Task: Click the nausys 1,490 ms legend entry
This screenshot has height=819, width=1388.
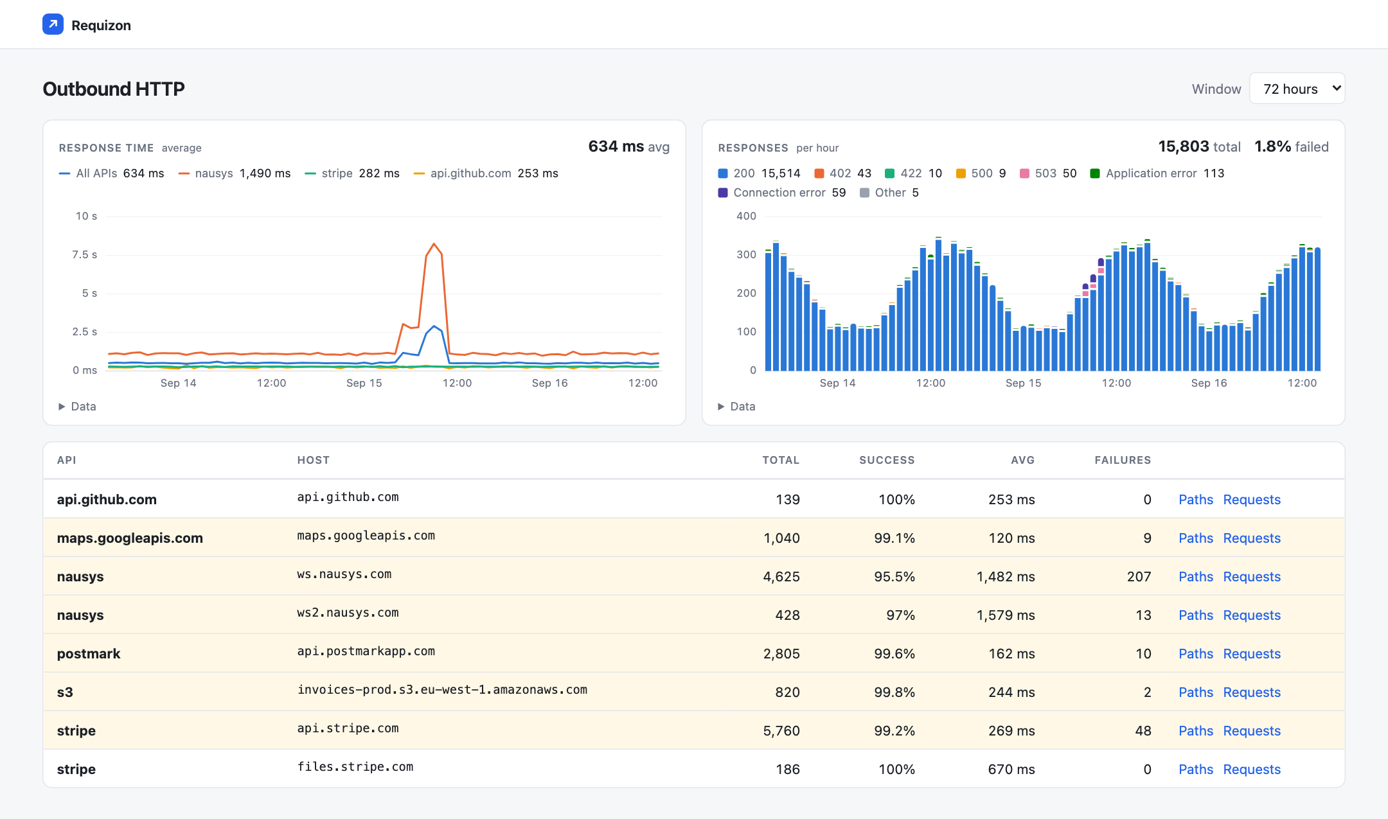Action: point(235,173)
